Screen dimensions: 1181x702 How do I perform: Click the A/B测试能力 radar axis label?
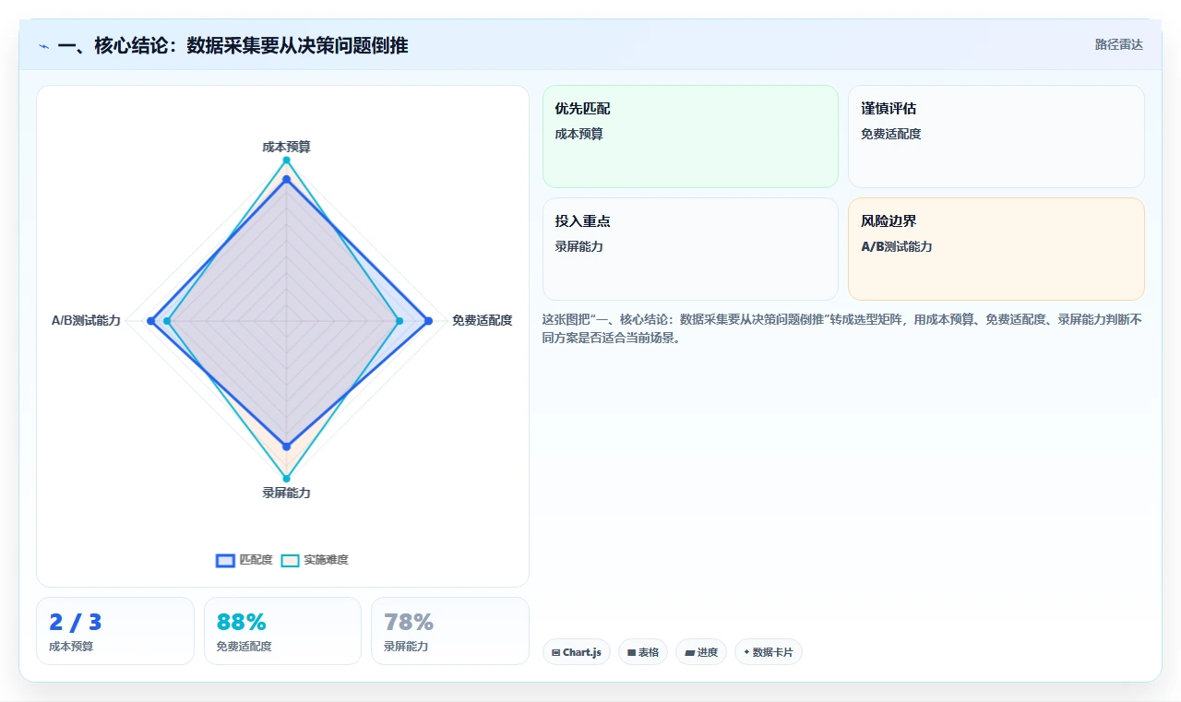(86, 320)
